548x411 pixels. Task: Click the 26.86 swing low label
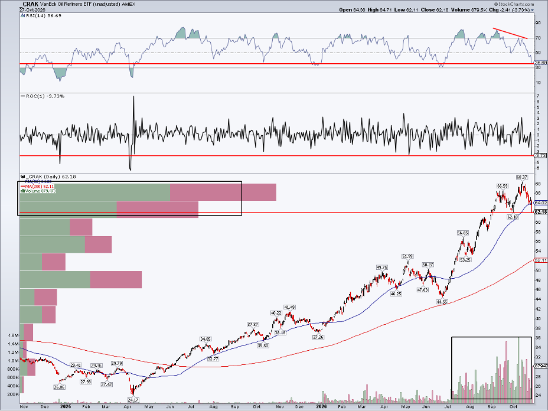(59, 387)
